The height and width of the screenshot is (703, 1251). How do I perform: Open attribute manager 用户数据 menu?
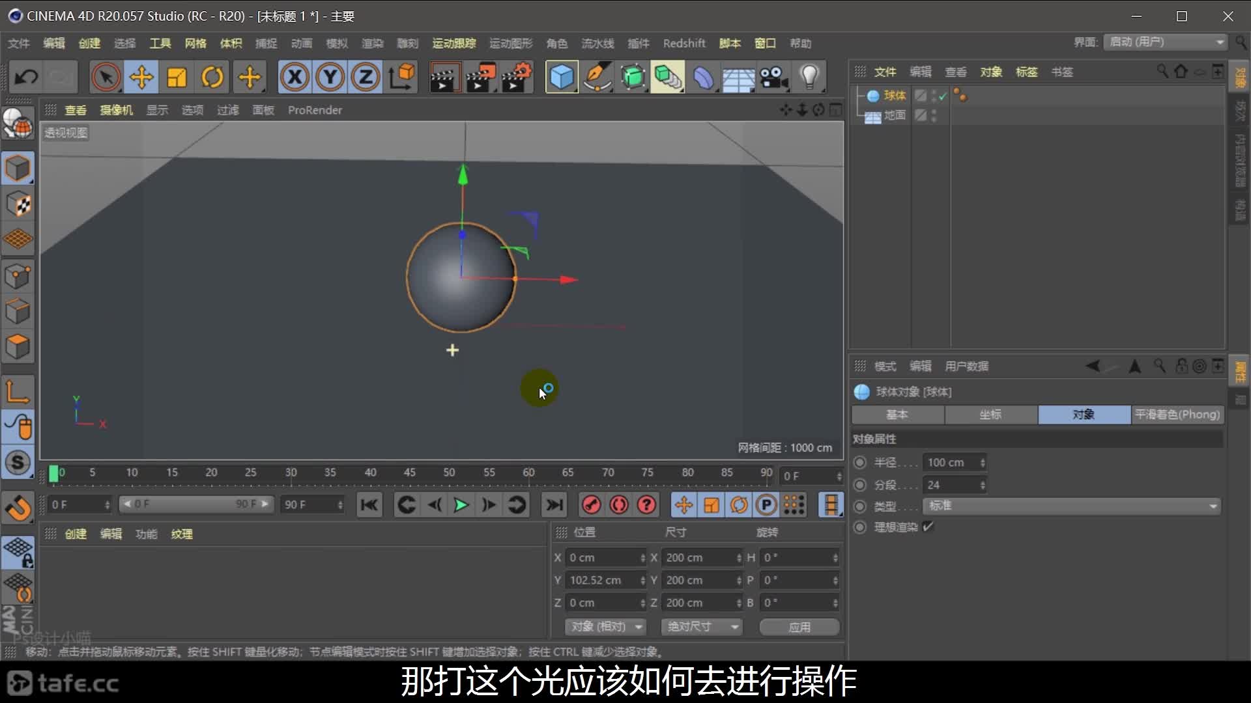tap(967, 366)
